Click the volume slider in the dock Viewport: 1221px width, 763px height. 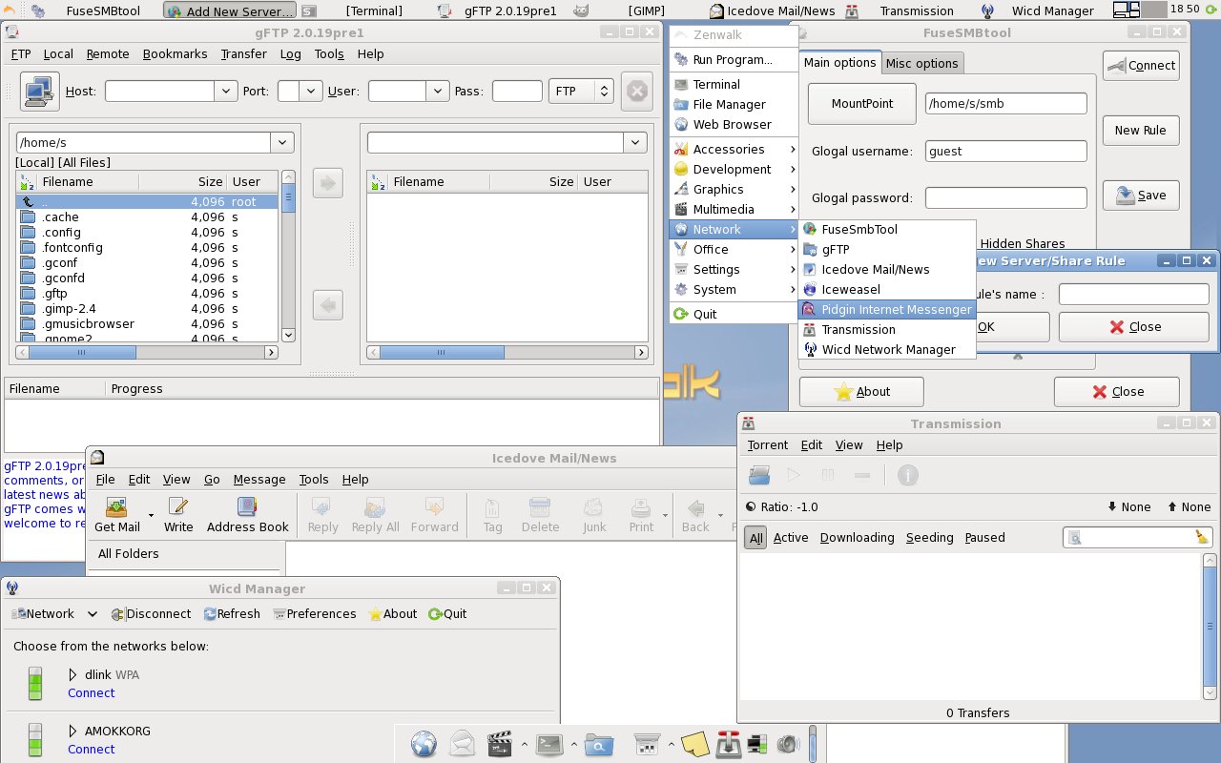[813, 744]
